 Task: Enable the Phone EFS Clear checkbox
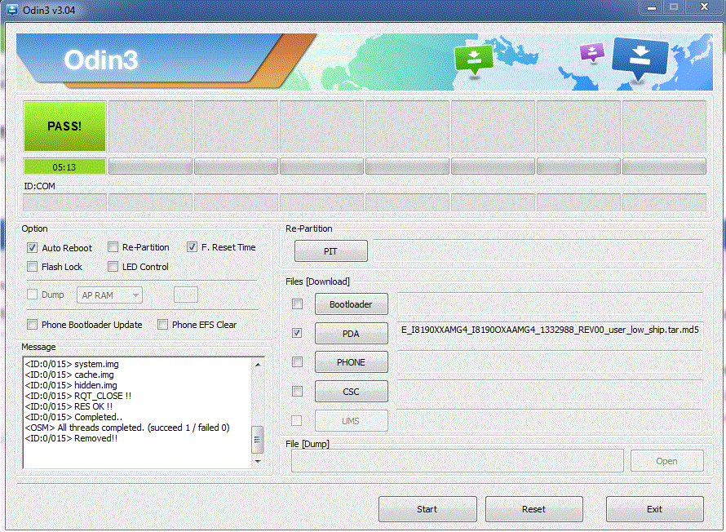click(x=162, y=325)
